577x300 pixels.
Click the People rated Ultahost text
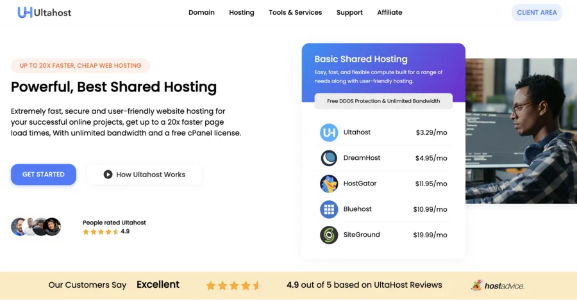114,223
